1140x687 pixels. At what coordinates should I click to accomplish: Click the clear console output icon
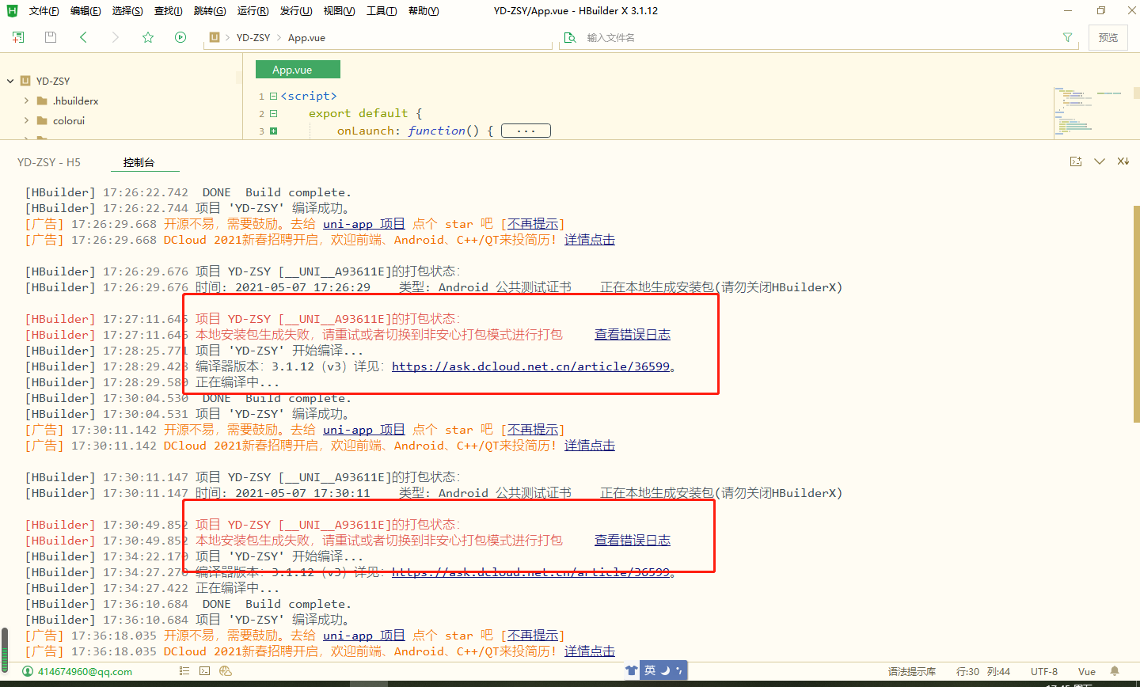coord(1123,161)
